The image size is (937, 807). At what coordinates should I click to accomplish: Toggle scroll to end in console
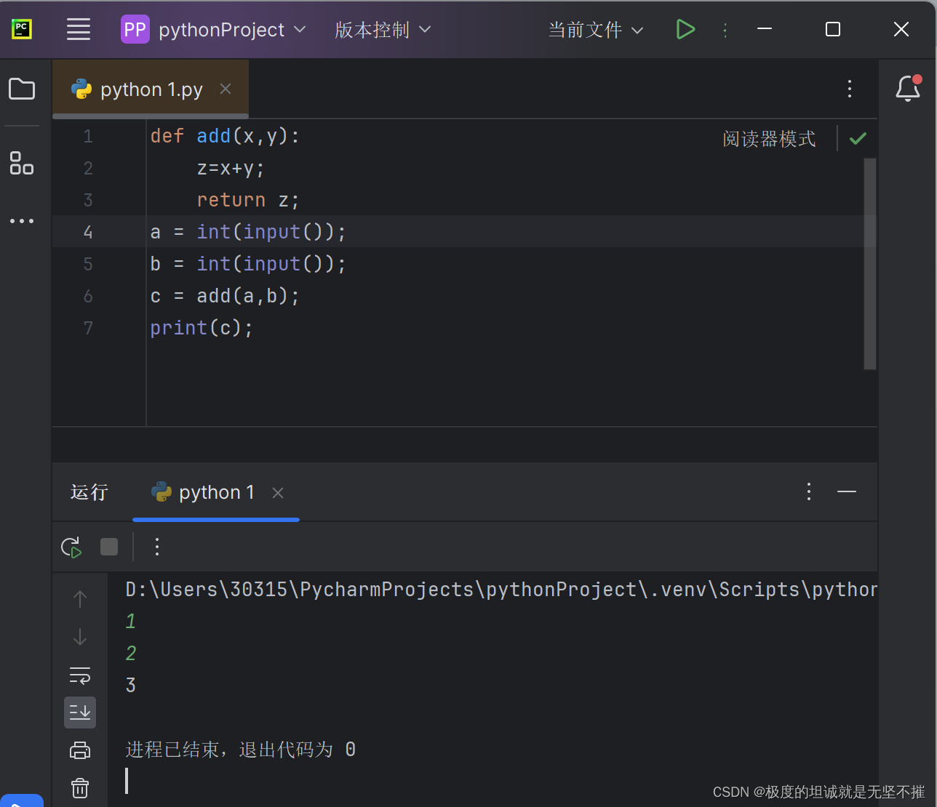[x=79, y=712]
